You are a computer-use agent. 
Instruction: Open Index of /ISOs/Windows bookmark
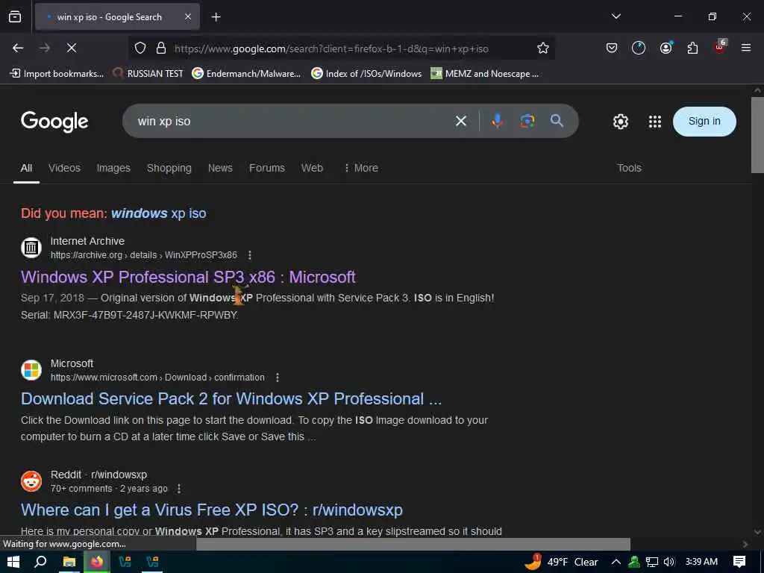[366, 74]
